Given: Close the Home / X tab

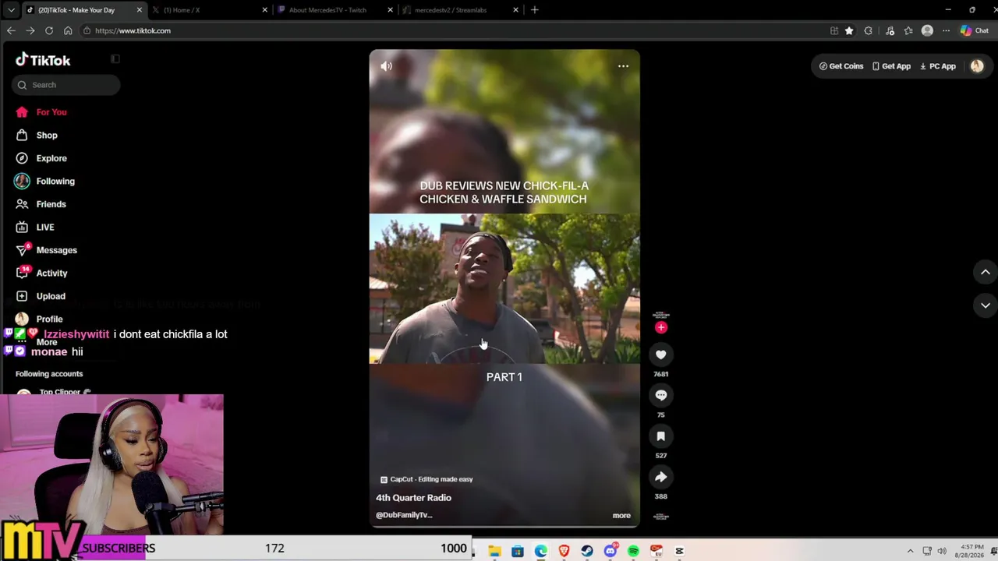Looking at the screenshot, I should pyautogui.click(x=265, y=10).
